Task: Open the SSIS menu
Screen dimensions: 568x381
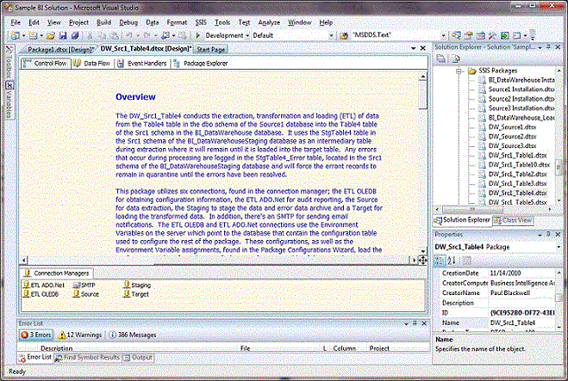Action: 201,22
